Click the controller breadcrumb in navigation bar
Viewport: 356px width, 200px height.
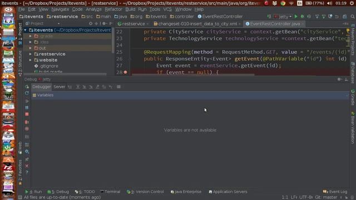pos(182,17)
